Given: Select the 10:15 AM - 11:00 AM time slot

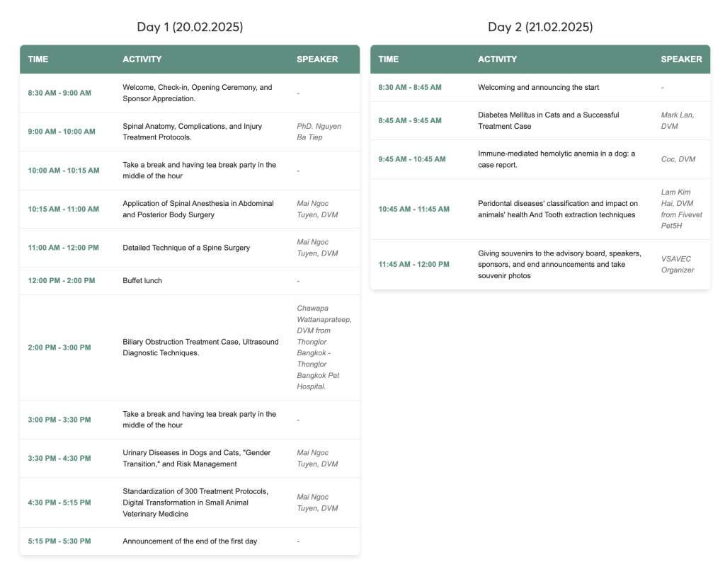Looking at the screenshot, I should 63,209.
